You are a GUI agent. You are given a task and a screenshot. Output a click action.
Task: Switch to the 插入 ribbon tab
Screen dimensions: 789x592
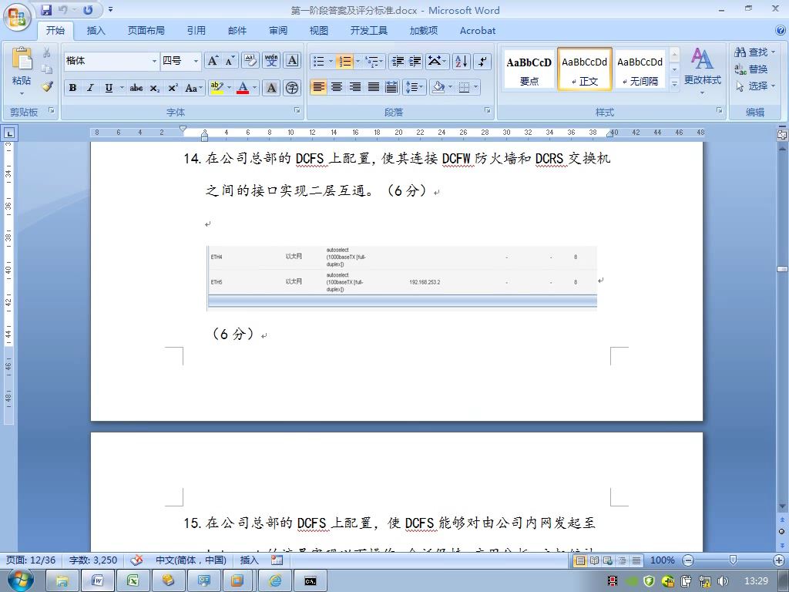coord(96,31)
